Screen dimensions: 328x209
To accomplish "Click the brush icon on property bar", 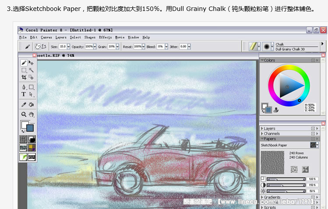I will click(28, 46).
